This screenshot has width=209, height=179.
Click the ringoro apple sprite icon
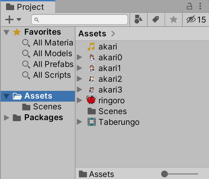click(x=91, y=100)
